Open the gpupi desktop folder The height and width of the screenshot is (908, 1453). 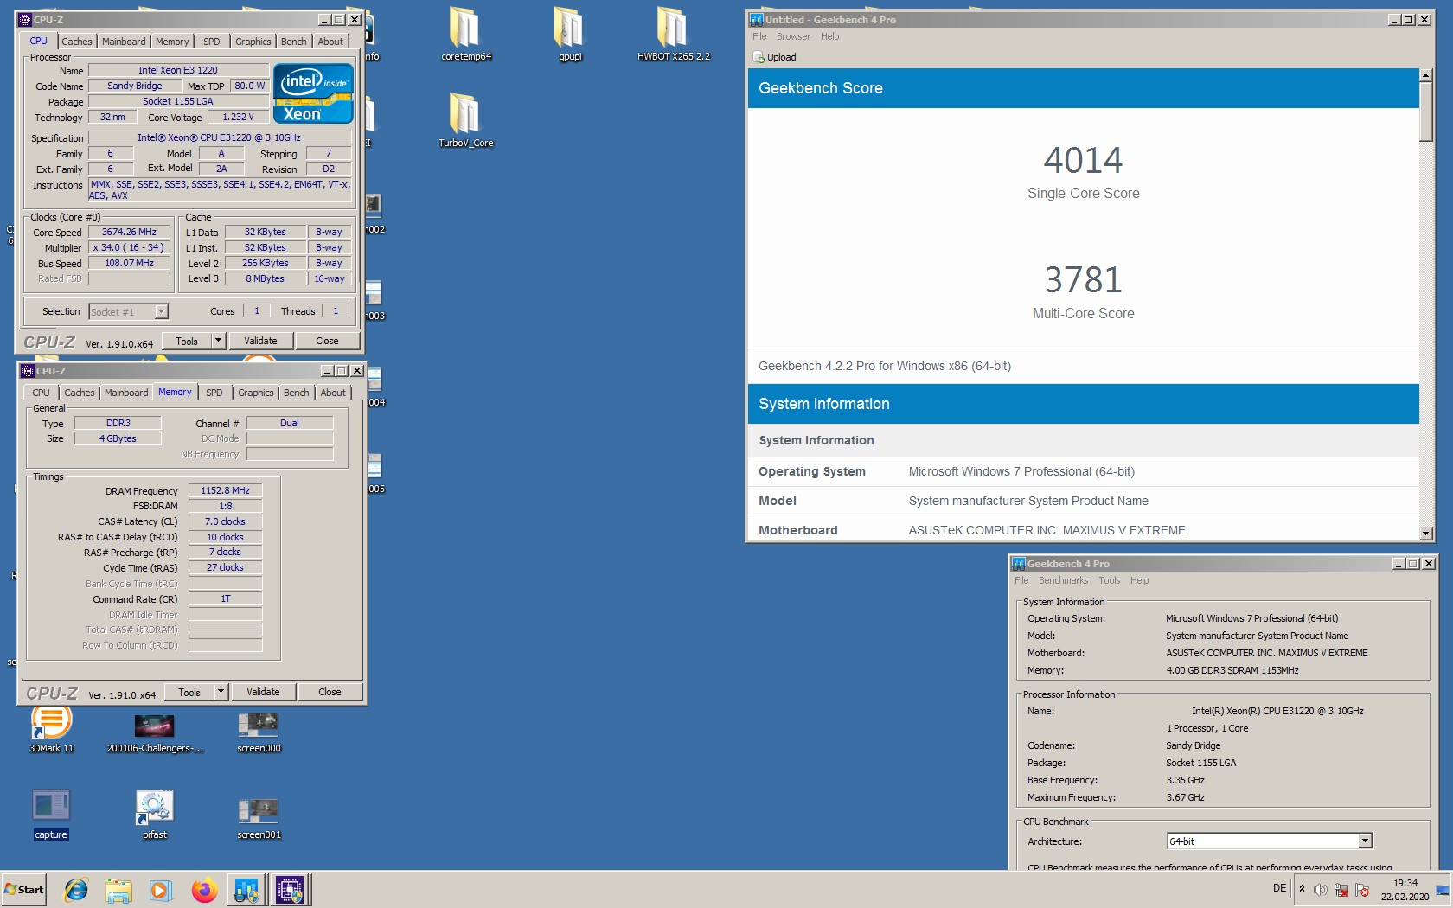569,35
